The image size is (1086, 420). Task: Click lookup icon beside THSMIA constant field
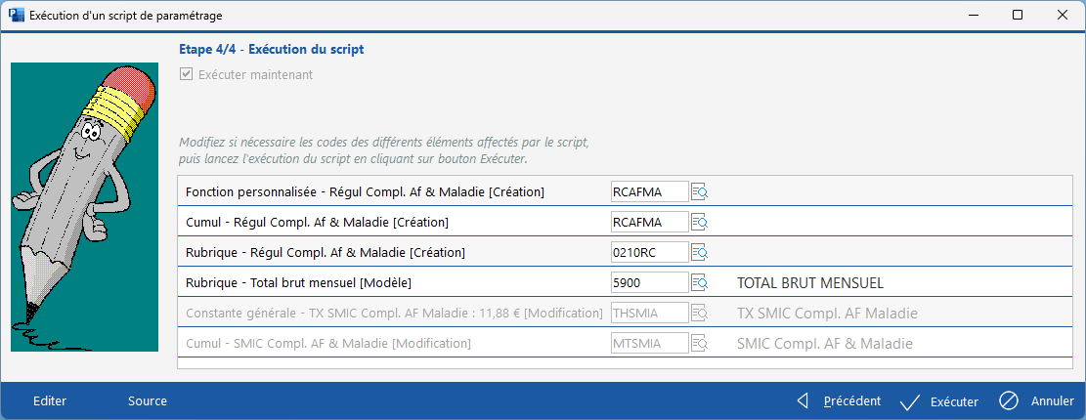coord(700,314)
